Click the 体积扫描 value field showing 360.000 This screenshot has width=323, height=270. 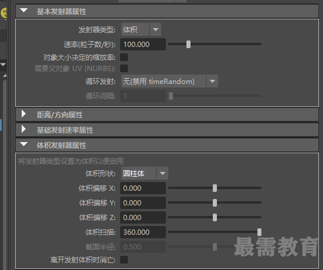pyautogui.click(x=143, y=232)
